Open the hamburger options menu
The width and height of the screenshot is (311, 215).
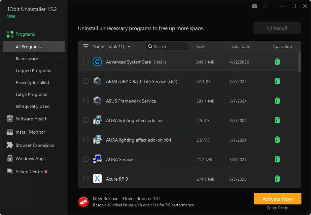tap(266, 6)
